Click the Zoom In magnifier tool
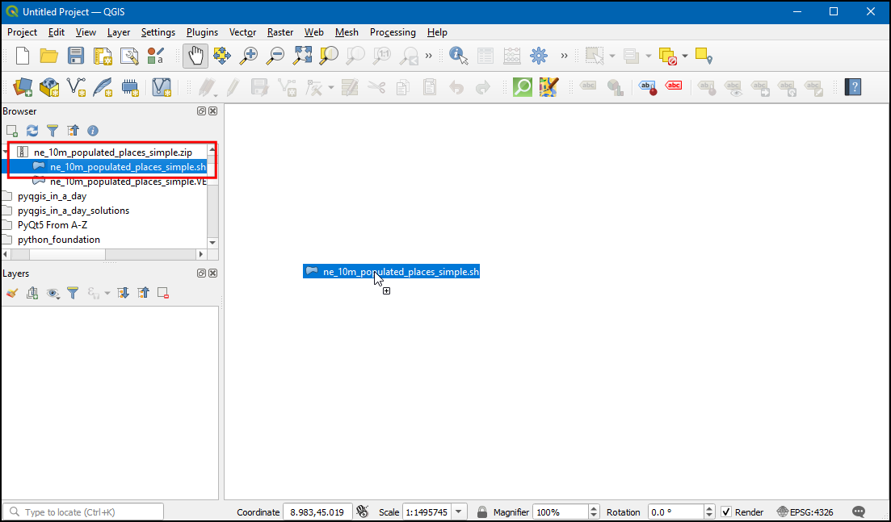The width and height of the screenshot is (891, 522). tap(249, 56)
